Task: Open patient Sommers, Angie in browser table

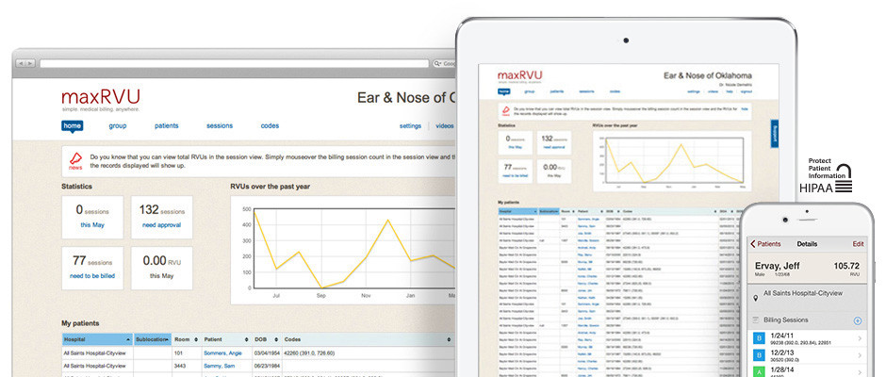Action: 222,353
